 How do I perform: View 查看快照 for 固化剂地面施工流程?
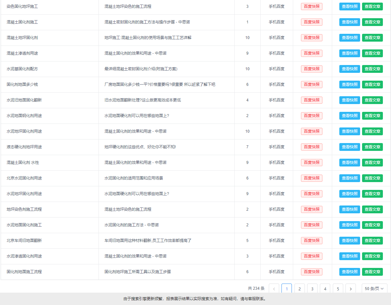pyautogui.click(x=350, y=272)
